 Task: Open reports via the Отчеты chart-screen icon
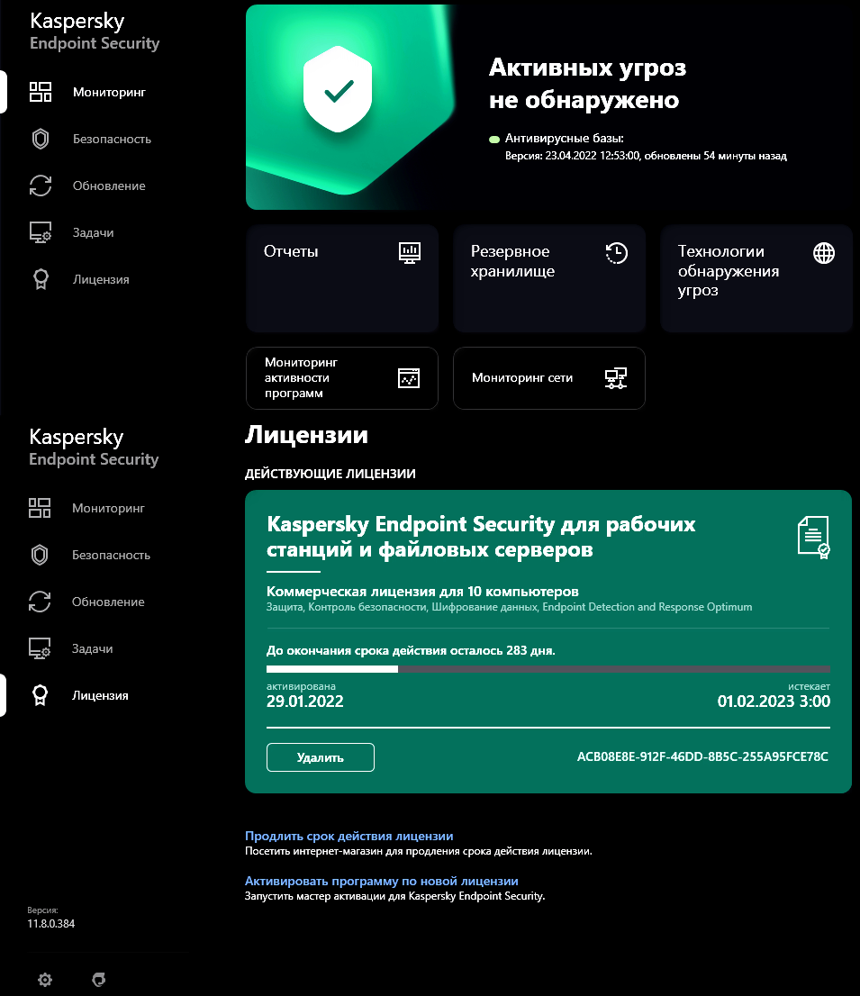coord(410,253)
